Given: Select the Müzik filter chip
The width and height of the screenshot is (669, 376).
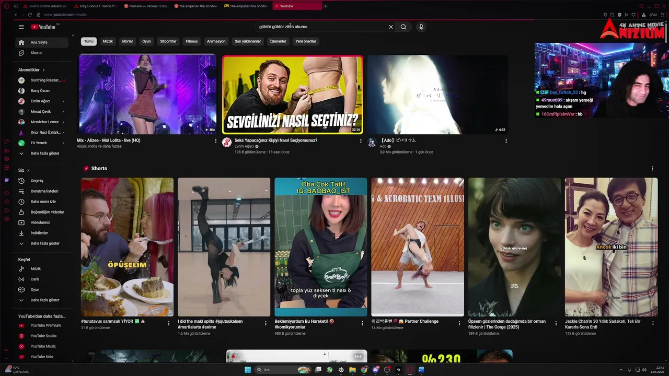Looking at the screenshot, I should pyautogui.click(x=108, y=41).
